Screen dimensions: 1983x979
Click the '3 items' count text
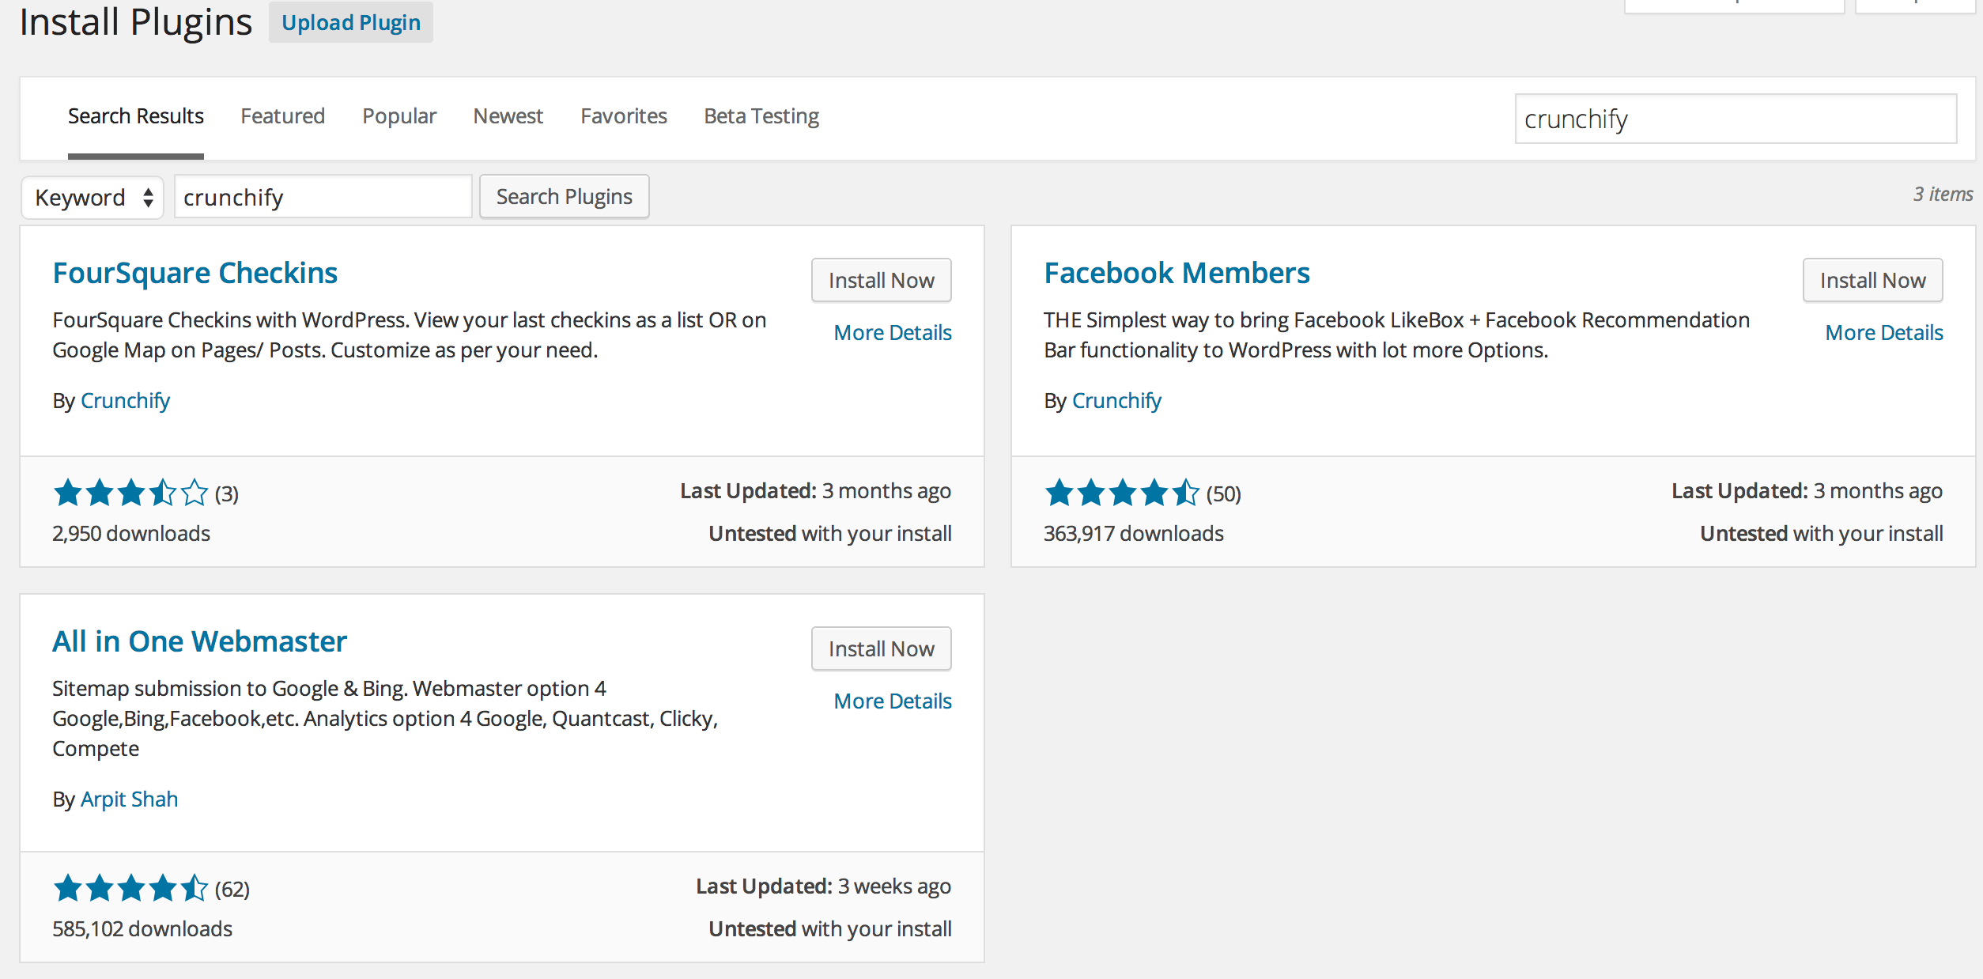1943,194
